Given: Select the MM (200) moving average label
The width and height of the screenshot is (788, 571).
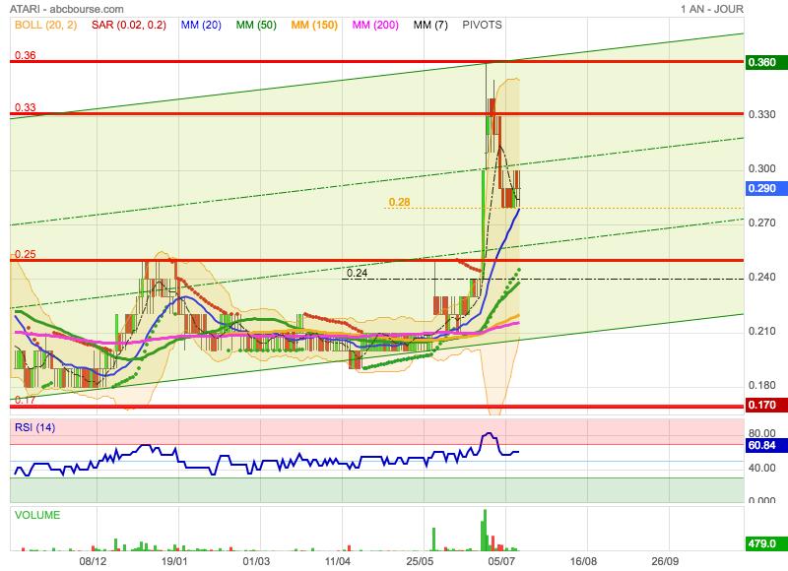Looking at the screenshot, I should pyautogui.click(x=375, y=25).
